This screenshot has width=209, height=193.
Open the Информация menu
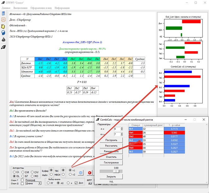pos(62,8)
